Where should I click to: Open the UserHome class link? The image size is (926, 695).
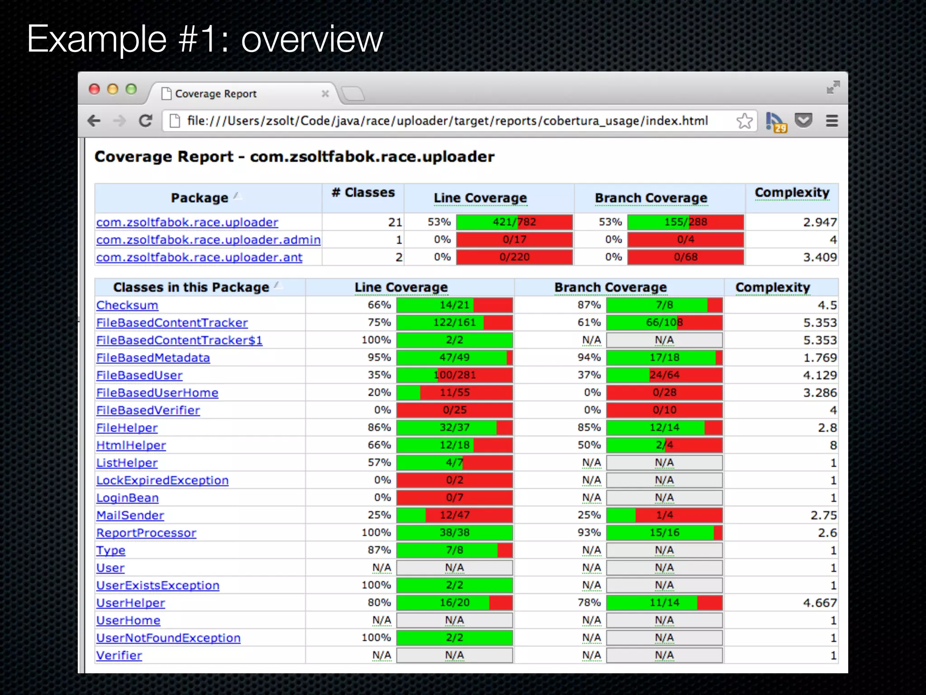[128, 620]
